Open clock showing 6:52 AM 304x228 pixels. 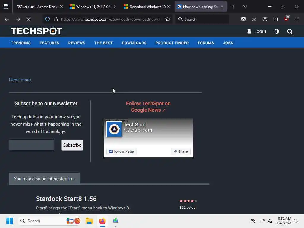pyautogui.click(x=284, y=221)
